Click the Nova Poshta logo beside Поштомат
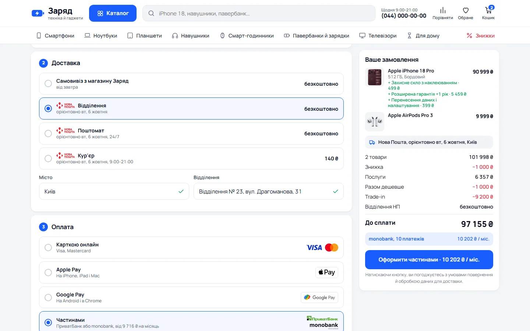The image size is (530, 331). point(66,131)
